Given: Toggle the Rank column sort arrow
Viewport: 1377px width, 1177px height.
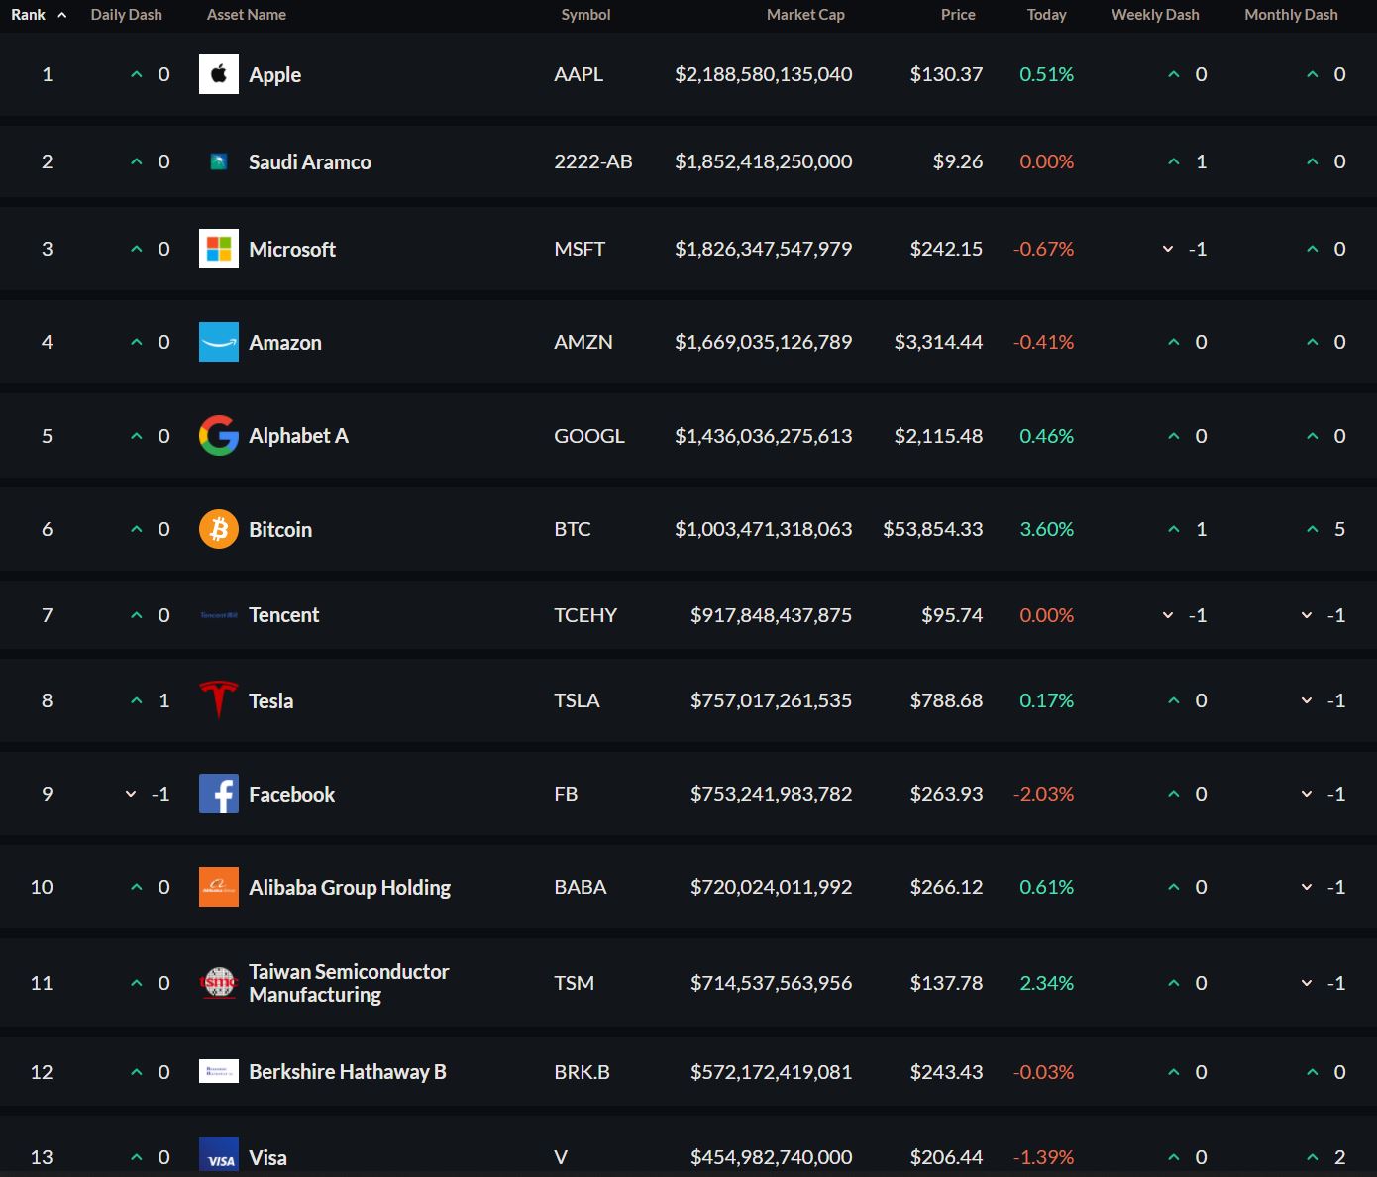Looking at the screenshot, I should (62, 15).
